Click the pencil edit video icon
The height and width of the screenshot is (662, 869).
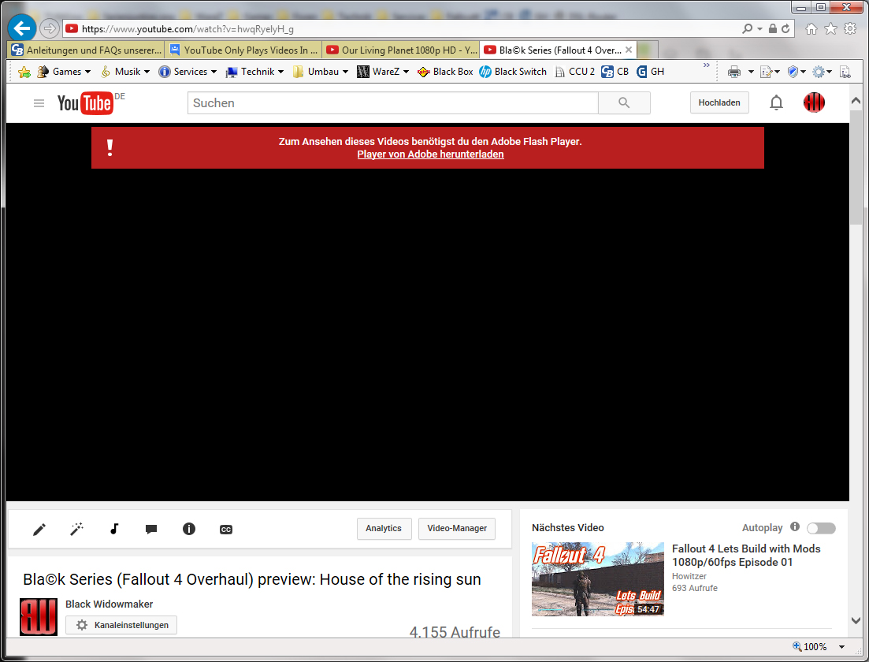point(39,530)
